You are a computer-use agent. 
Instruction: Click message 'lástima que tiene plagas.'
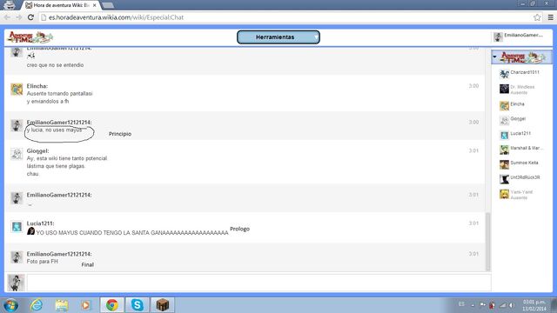coord(56,166)
